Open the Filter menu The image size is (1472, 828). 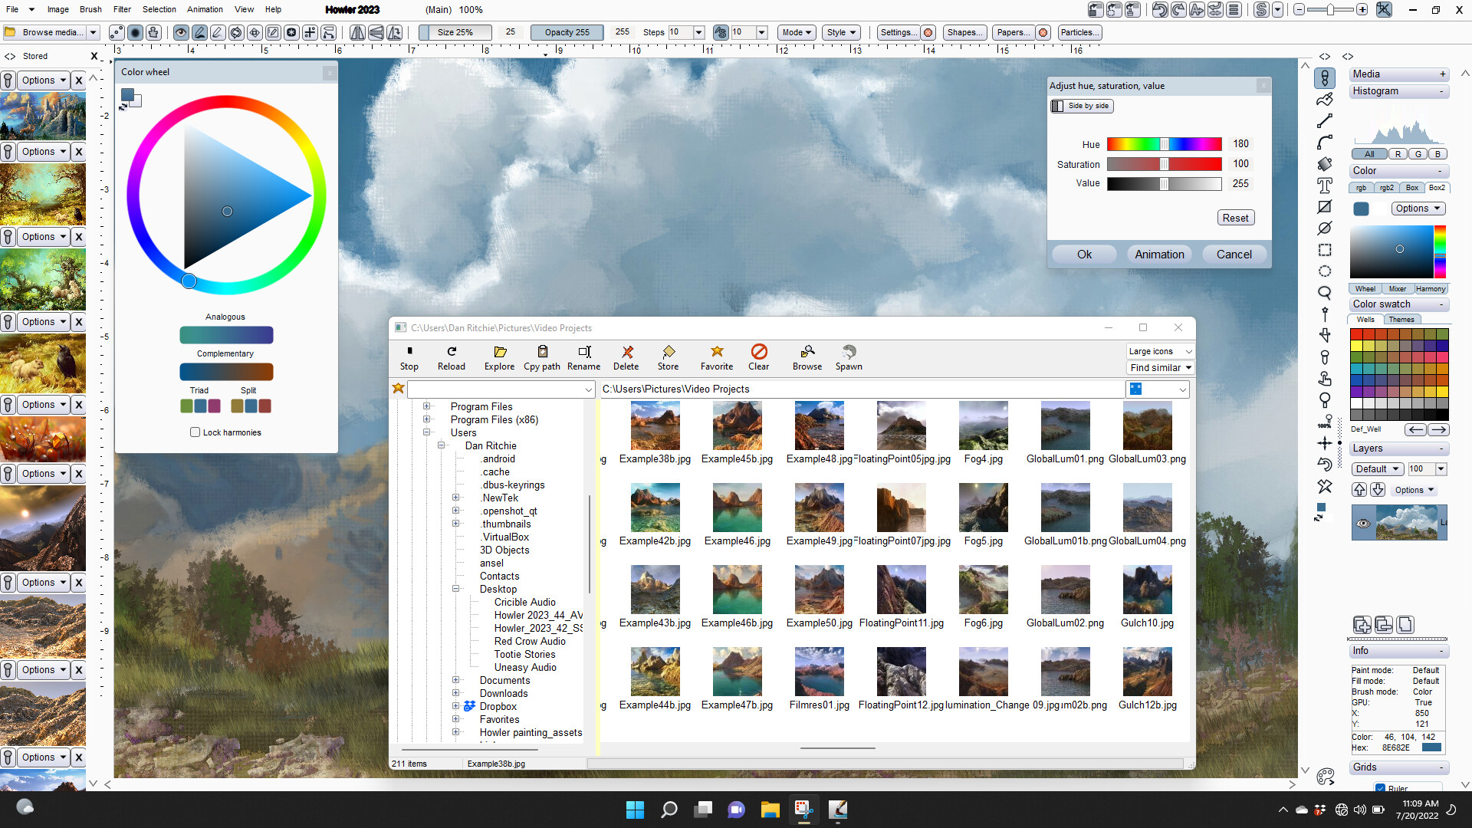click(122, 9)
